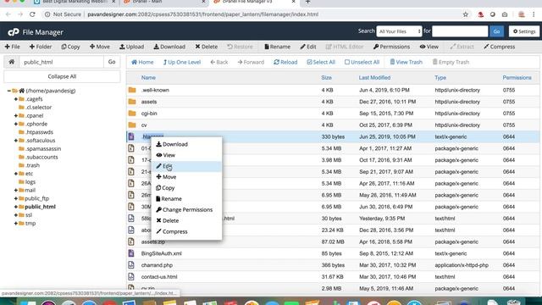This screenshot has height=305, width=542.
Task: Open the Settings button
Action: coord(524,31)
